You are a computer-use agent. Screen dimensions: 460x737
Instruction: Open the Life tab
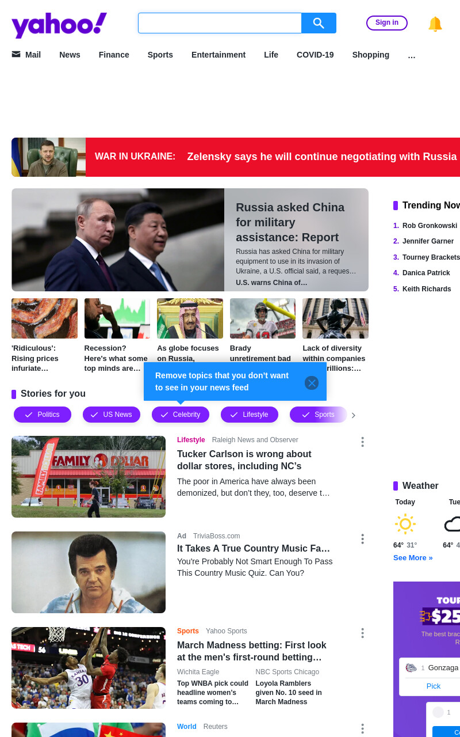coord(271,55)
